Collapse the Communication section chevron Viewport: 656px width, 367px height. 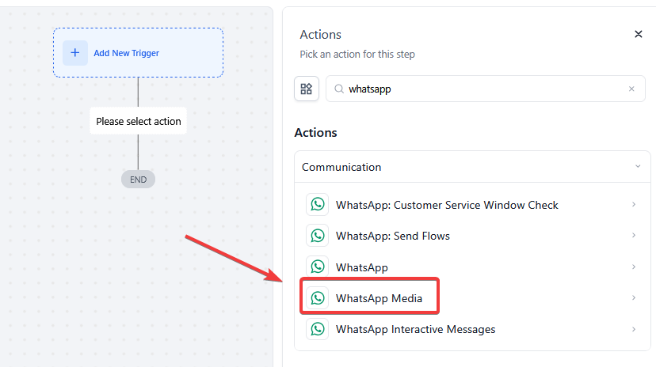pyautogui.click(x=638, y=166)
